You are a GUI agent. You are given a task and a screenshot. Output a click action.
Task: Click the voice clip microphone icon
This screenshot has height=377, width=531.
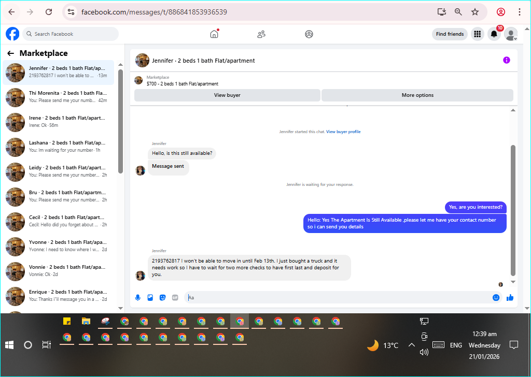tap(137, 298)
